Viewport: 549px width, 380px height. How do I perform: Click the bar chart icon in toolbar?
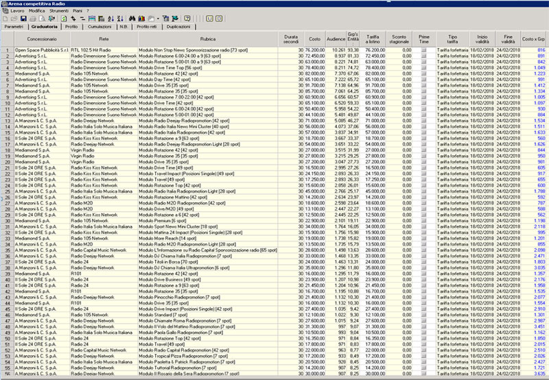tap(142, 19)
